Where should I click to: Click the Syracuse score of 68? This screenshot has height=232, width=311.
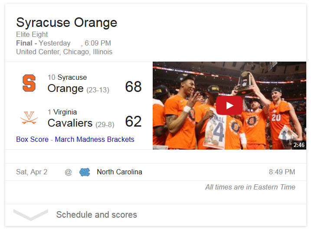click(133, 87)
